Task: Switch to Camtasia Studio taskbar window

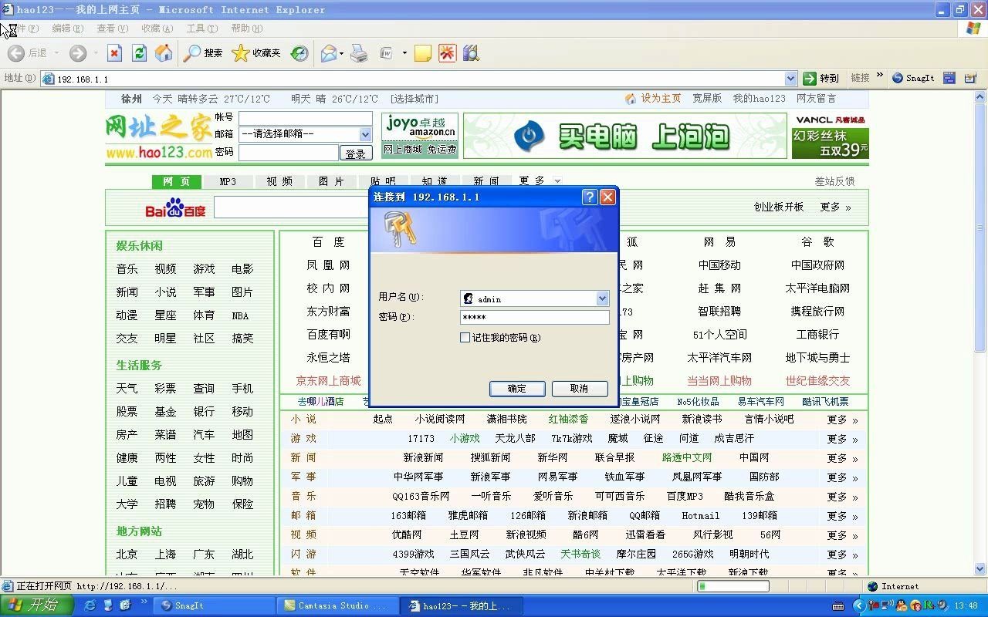Action: [337, 606]
